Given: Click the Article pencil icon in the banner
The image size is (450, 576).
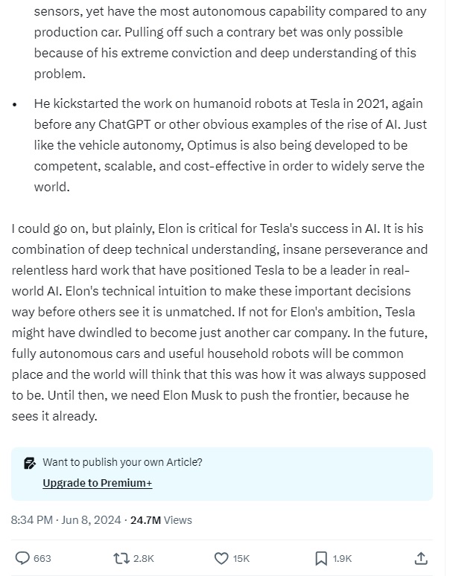Looking at the screenshot, I should coord(30,463).
